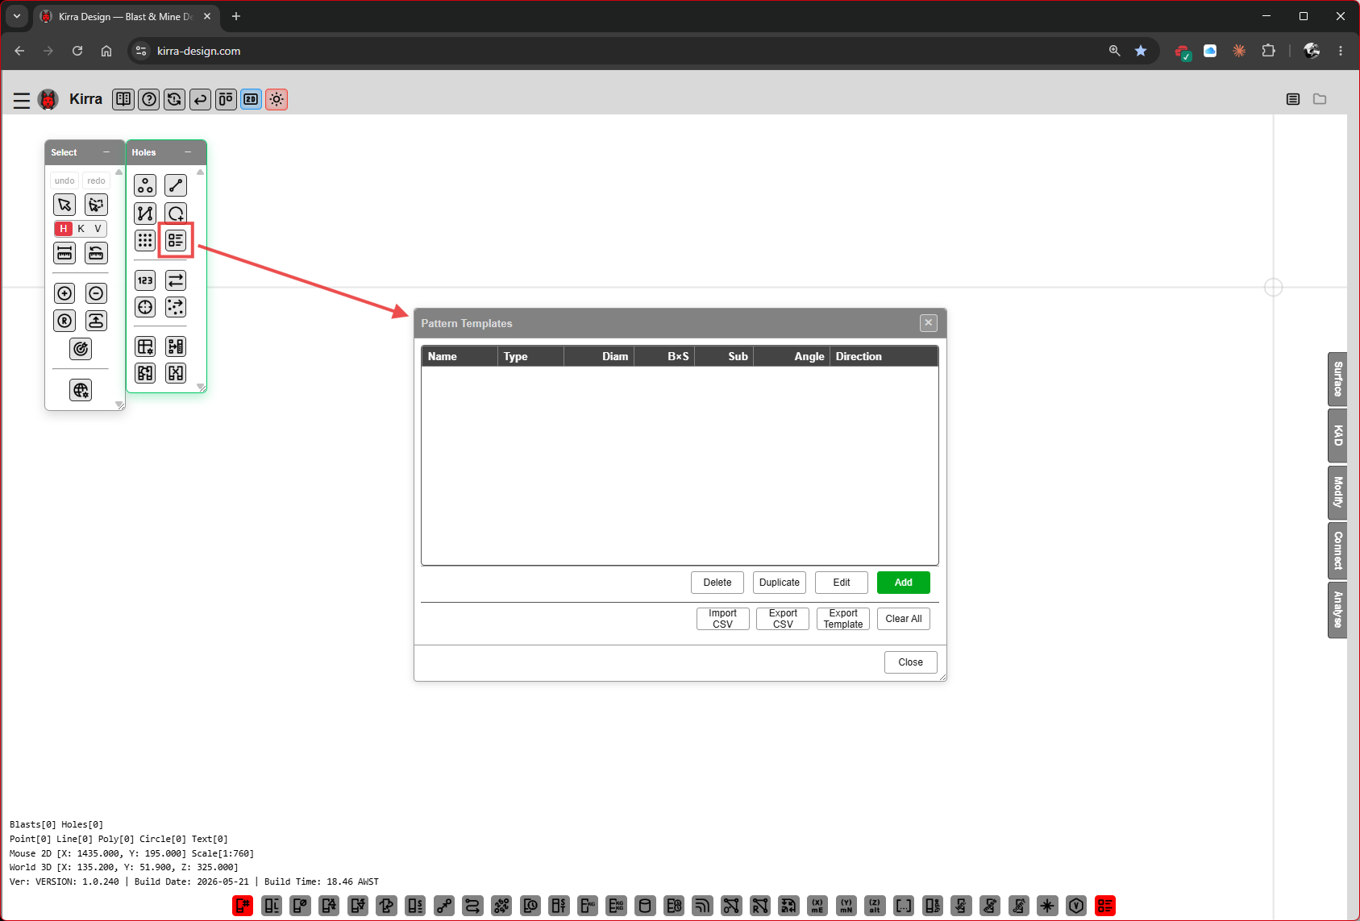Close the Pattern Templates dialog with X
Screen dimensions: 1360x921
pyautogui.click(x=929, y=323)
